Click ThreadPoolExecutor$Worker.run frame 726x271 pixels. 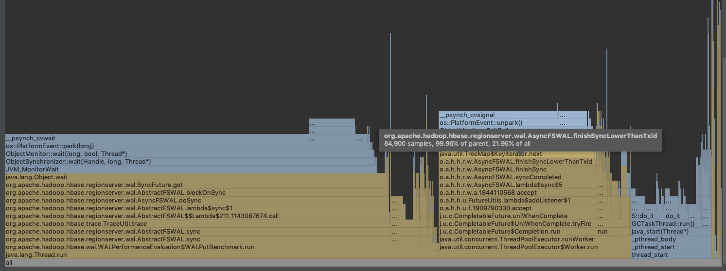(x=535, y=247)
